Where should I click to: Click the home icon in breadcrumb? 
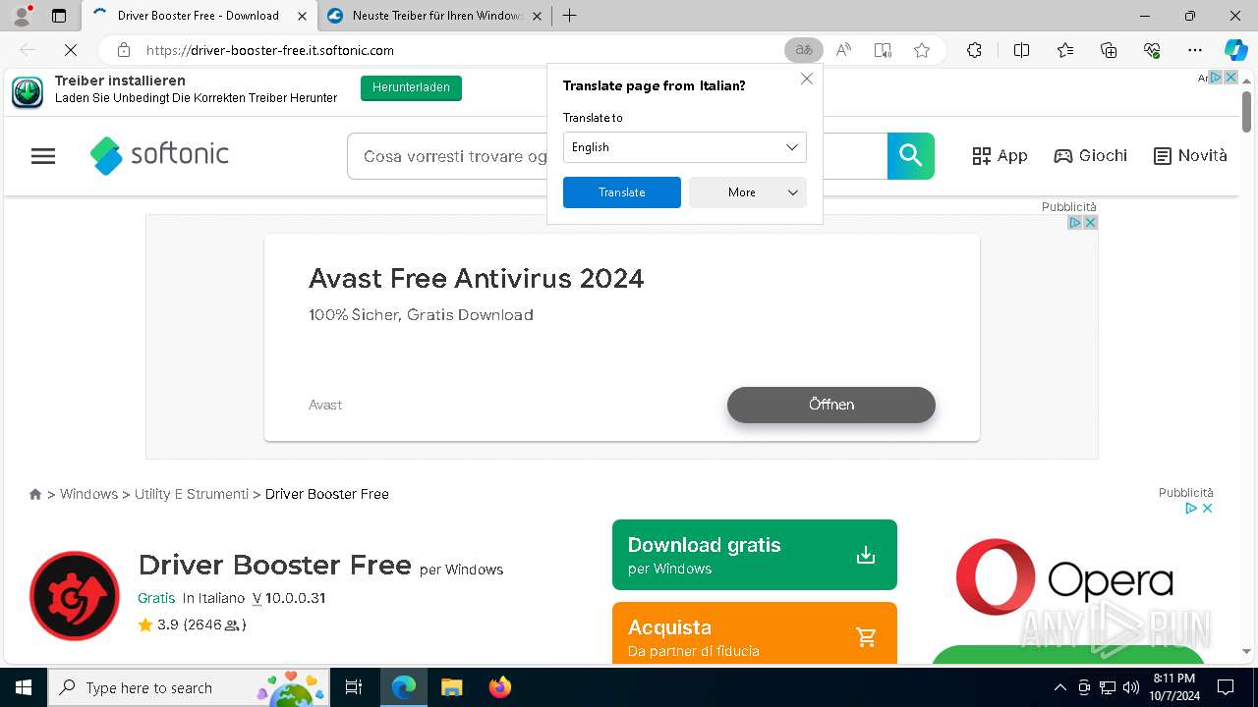[x=35, y=494]
